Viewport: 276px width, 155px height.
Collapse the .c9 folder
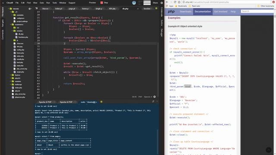10,12
